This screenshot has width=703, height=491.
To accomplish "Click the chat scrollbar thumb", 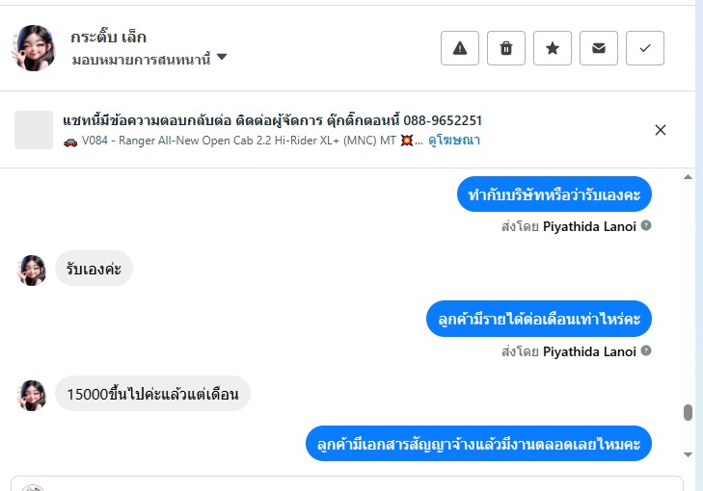I will (x=688, y=413).
